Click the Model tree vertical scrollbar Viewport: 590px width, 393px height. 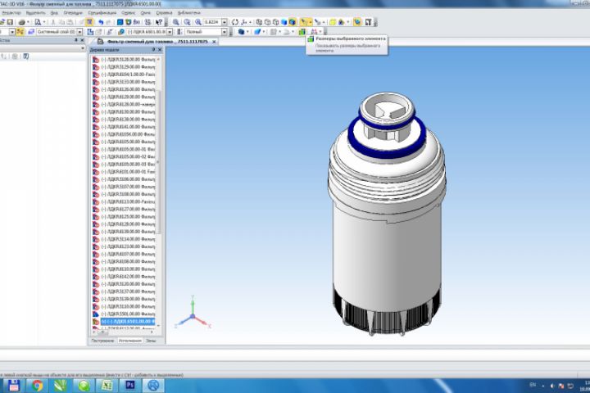click(158, 162)
